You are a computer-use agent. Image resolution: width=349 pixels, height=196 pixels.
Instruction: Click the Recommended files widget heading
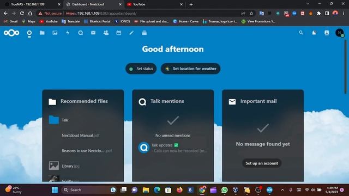click(x=84, y=101)
